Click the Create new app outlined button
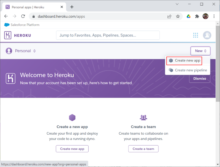Image resolution: width=220 pixels, height=167 pixels. tap(72, 149)
